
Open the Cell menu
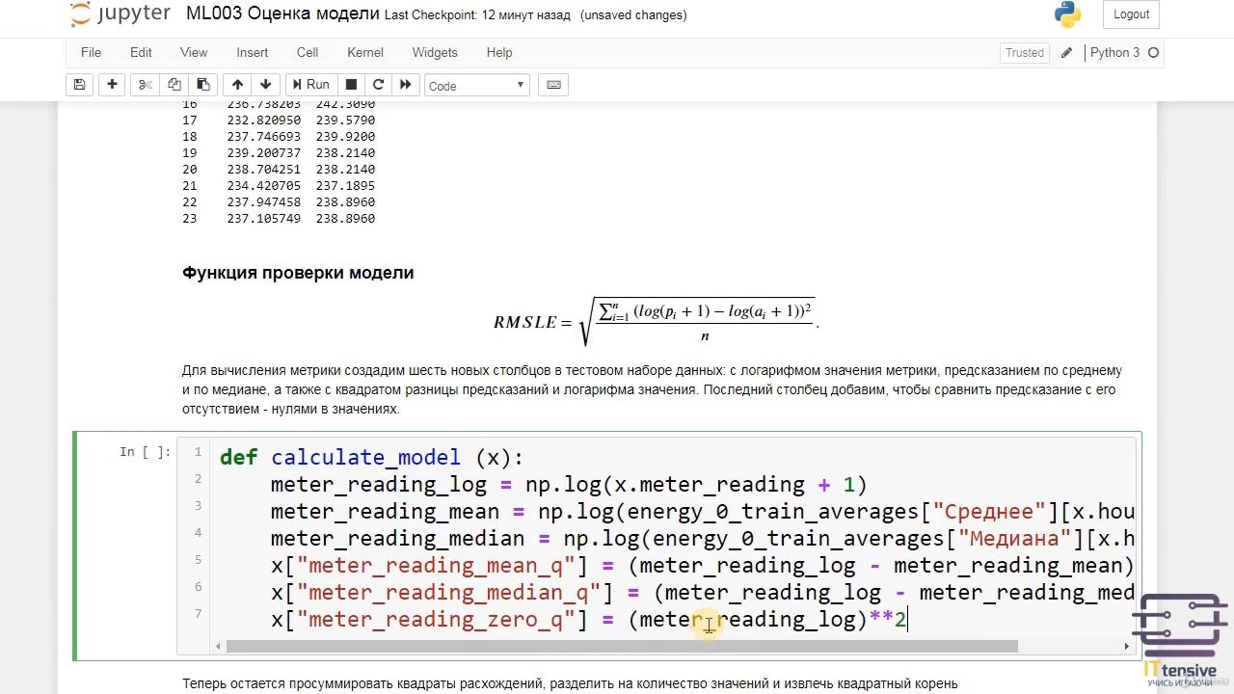point(308,53)
